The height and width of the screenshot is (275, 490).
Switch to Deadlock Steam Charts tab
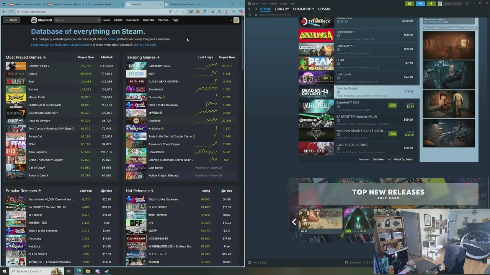coord(183,4)
